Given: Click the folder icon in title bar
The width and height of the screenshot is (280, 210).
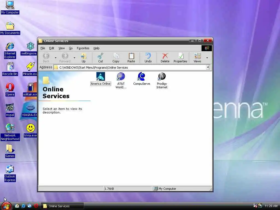Looking at the screenshot, I should coord(40,41).
